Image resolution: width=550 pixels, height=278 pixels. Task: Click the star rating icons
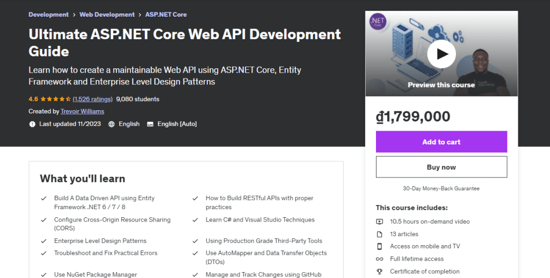click(55, 99)
